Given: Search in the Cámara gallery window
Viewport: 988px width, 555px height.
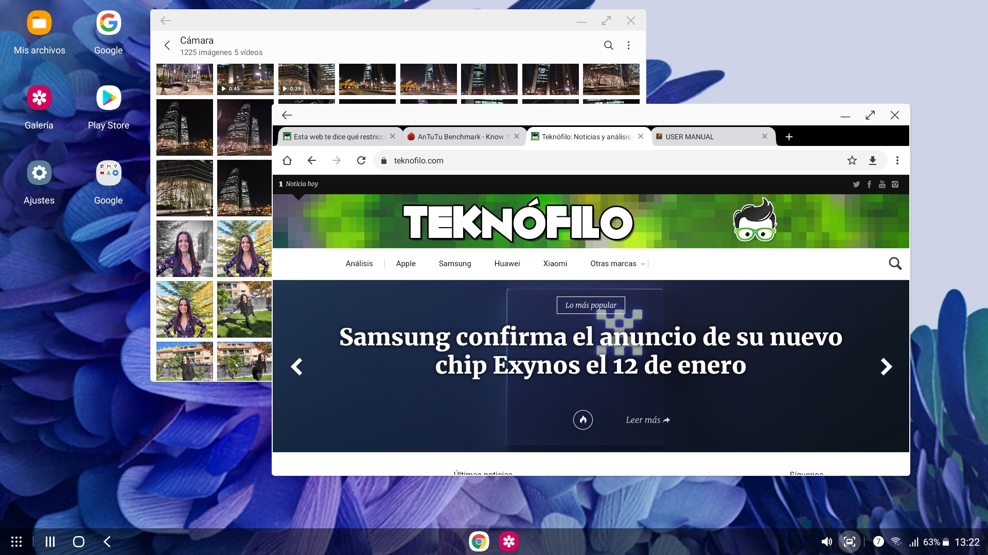Looking at the screenshot, I should tap(608, 45).
